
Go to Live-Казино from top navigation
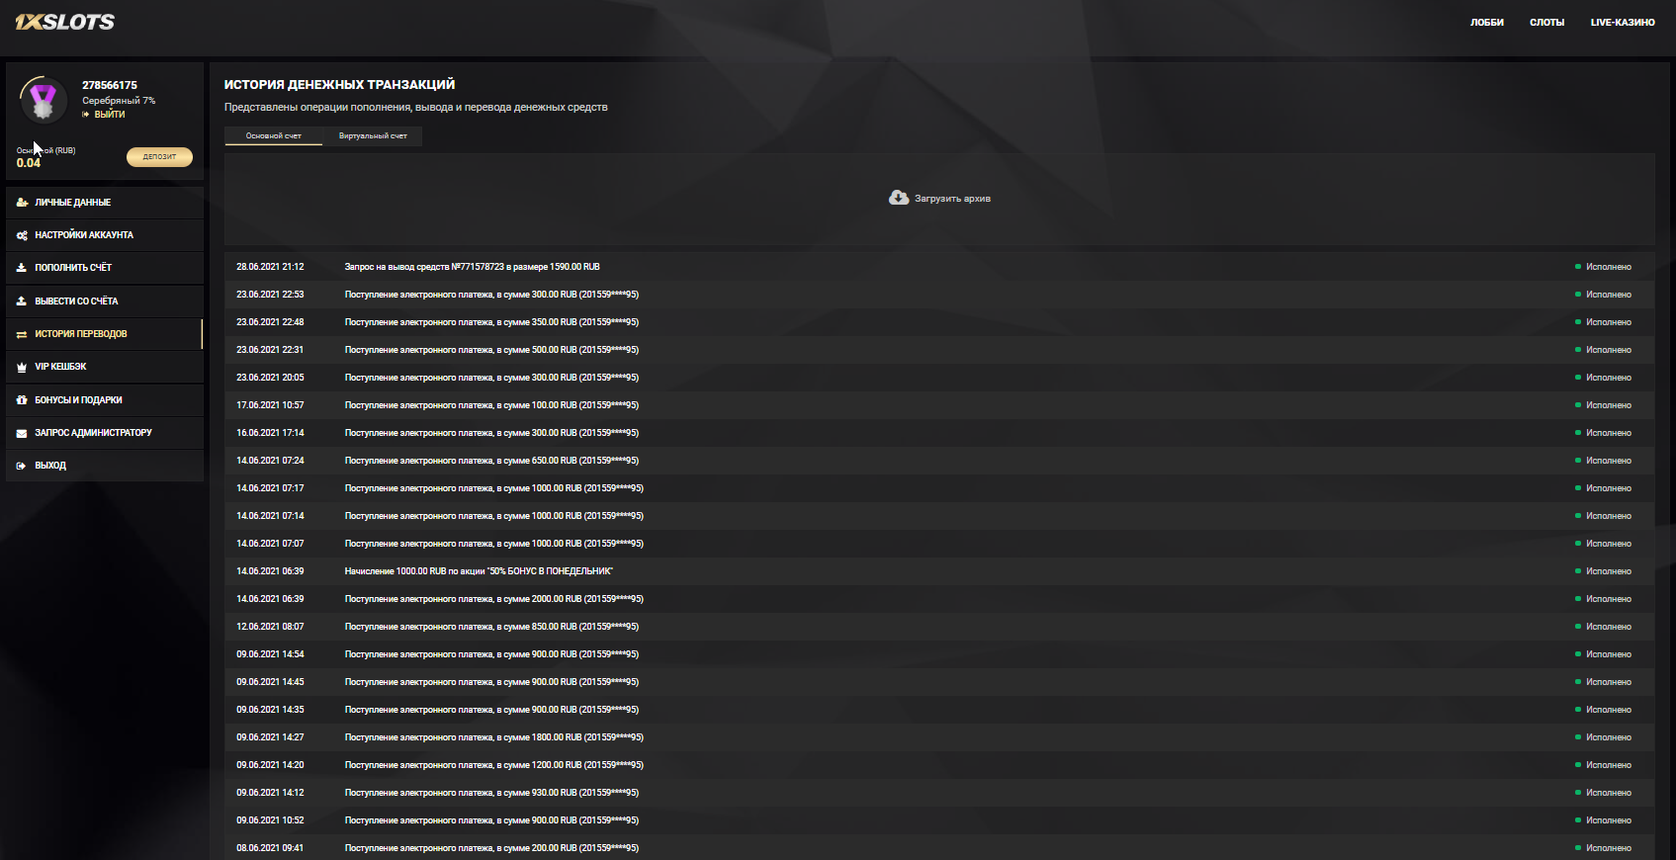pos(1622,23)
